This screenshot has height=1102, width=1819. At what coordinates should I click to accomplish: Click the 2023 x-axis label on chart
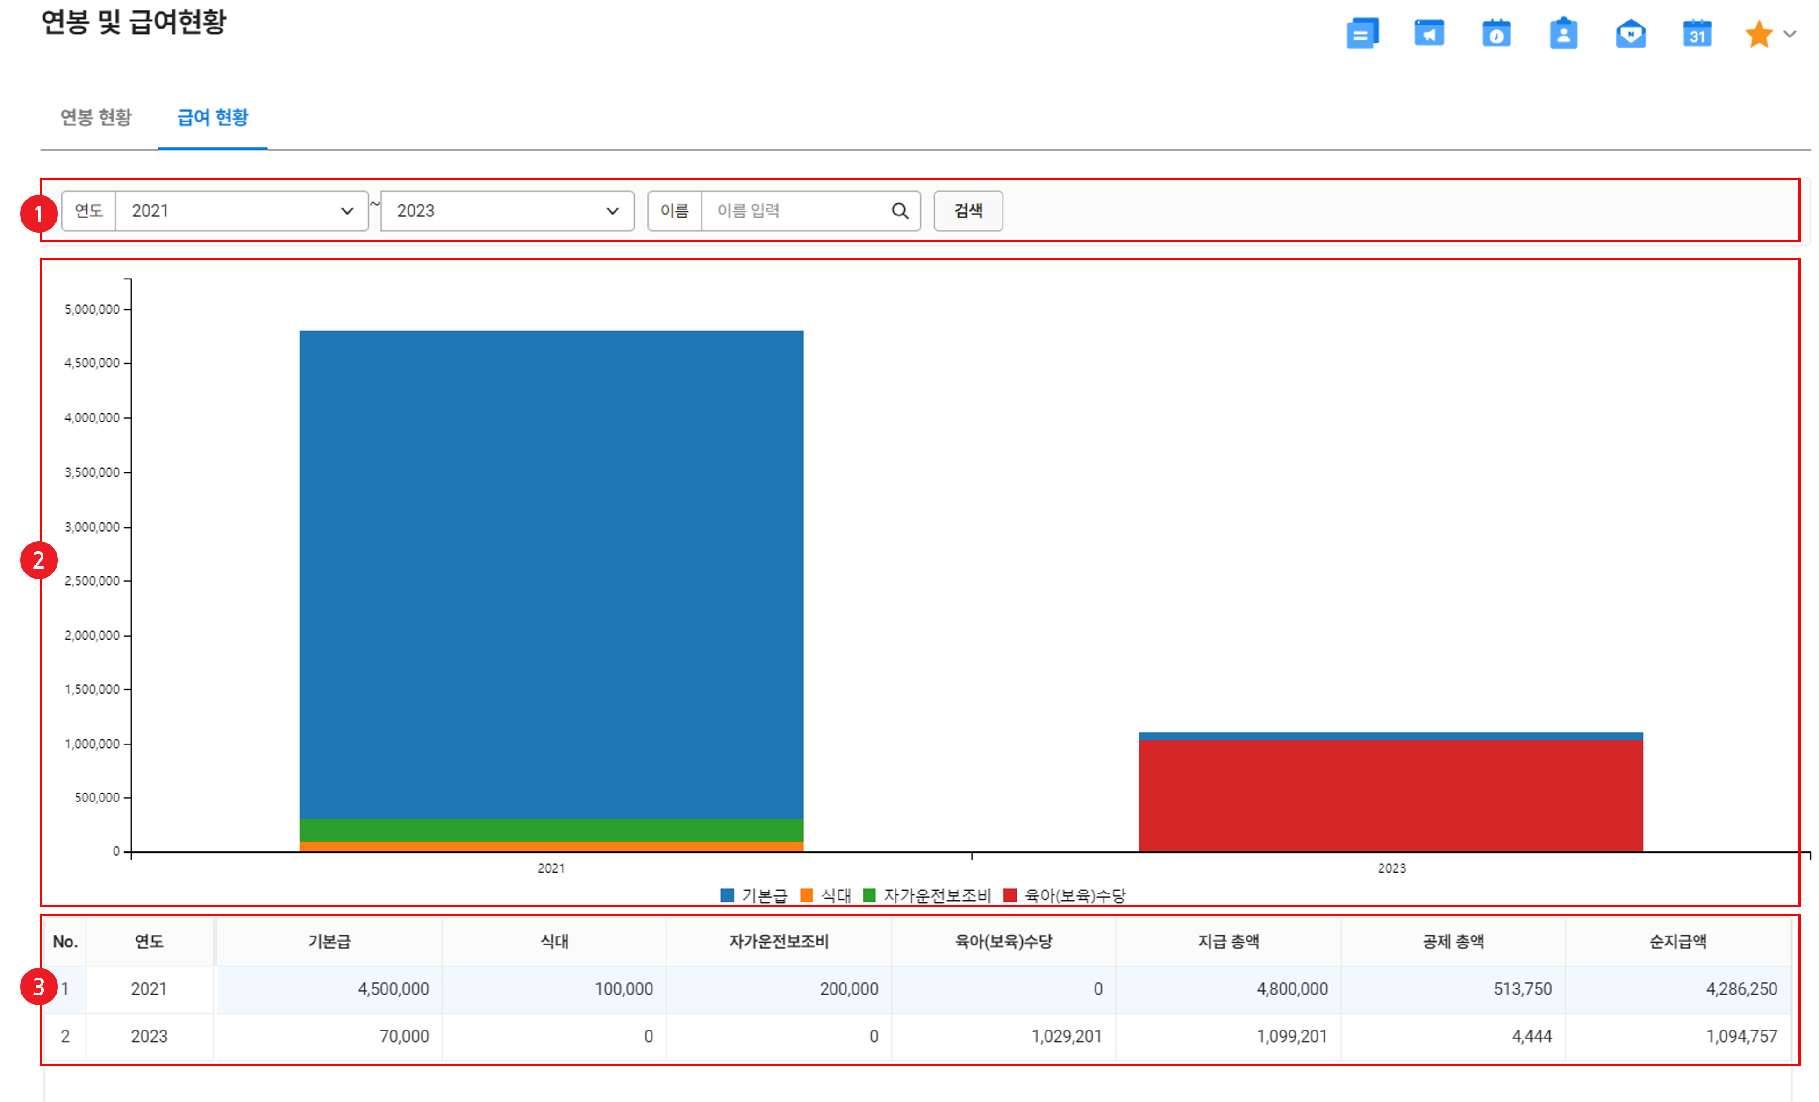pyautogui.click(x=1391, y=868)
